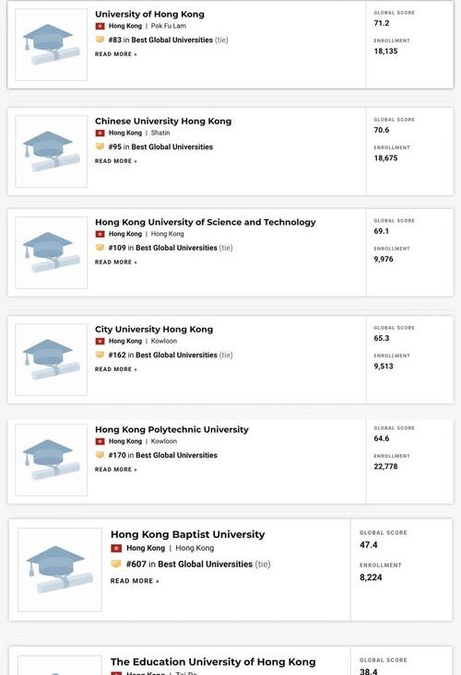Open Chinese University Hong Kong title link
The width and height of the screenshot is (461, 675).
pyautogui.click(x=163, y=121)
